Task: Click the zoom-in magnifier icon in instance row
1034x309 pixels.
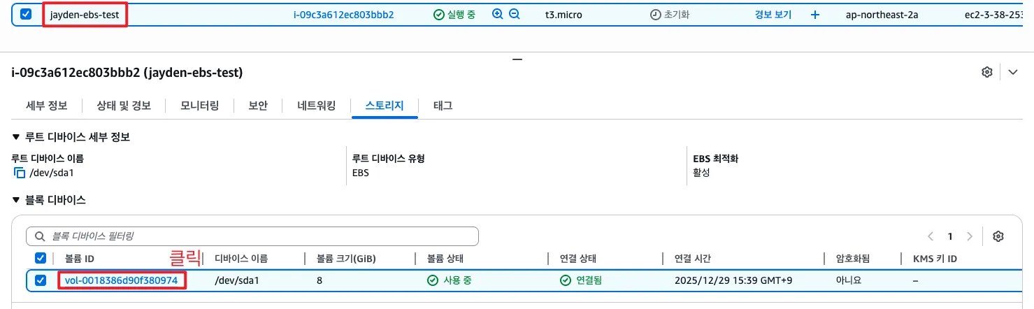Action: pyautogui.click(x=498, y=14)
